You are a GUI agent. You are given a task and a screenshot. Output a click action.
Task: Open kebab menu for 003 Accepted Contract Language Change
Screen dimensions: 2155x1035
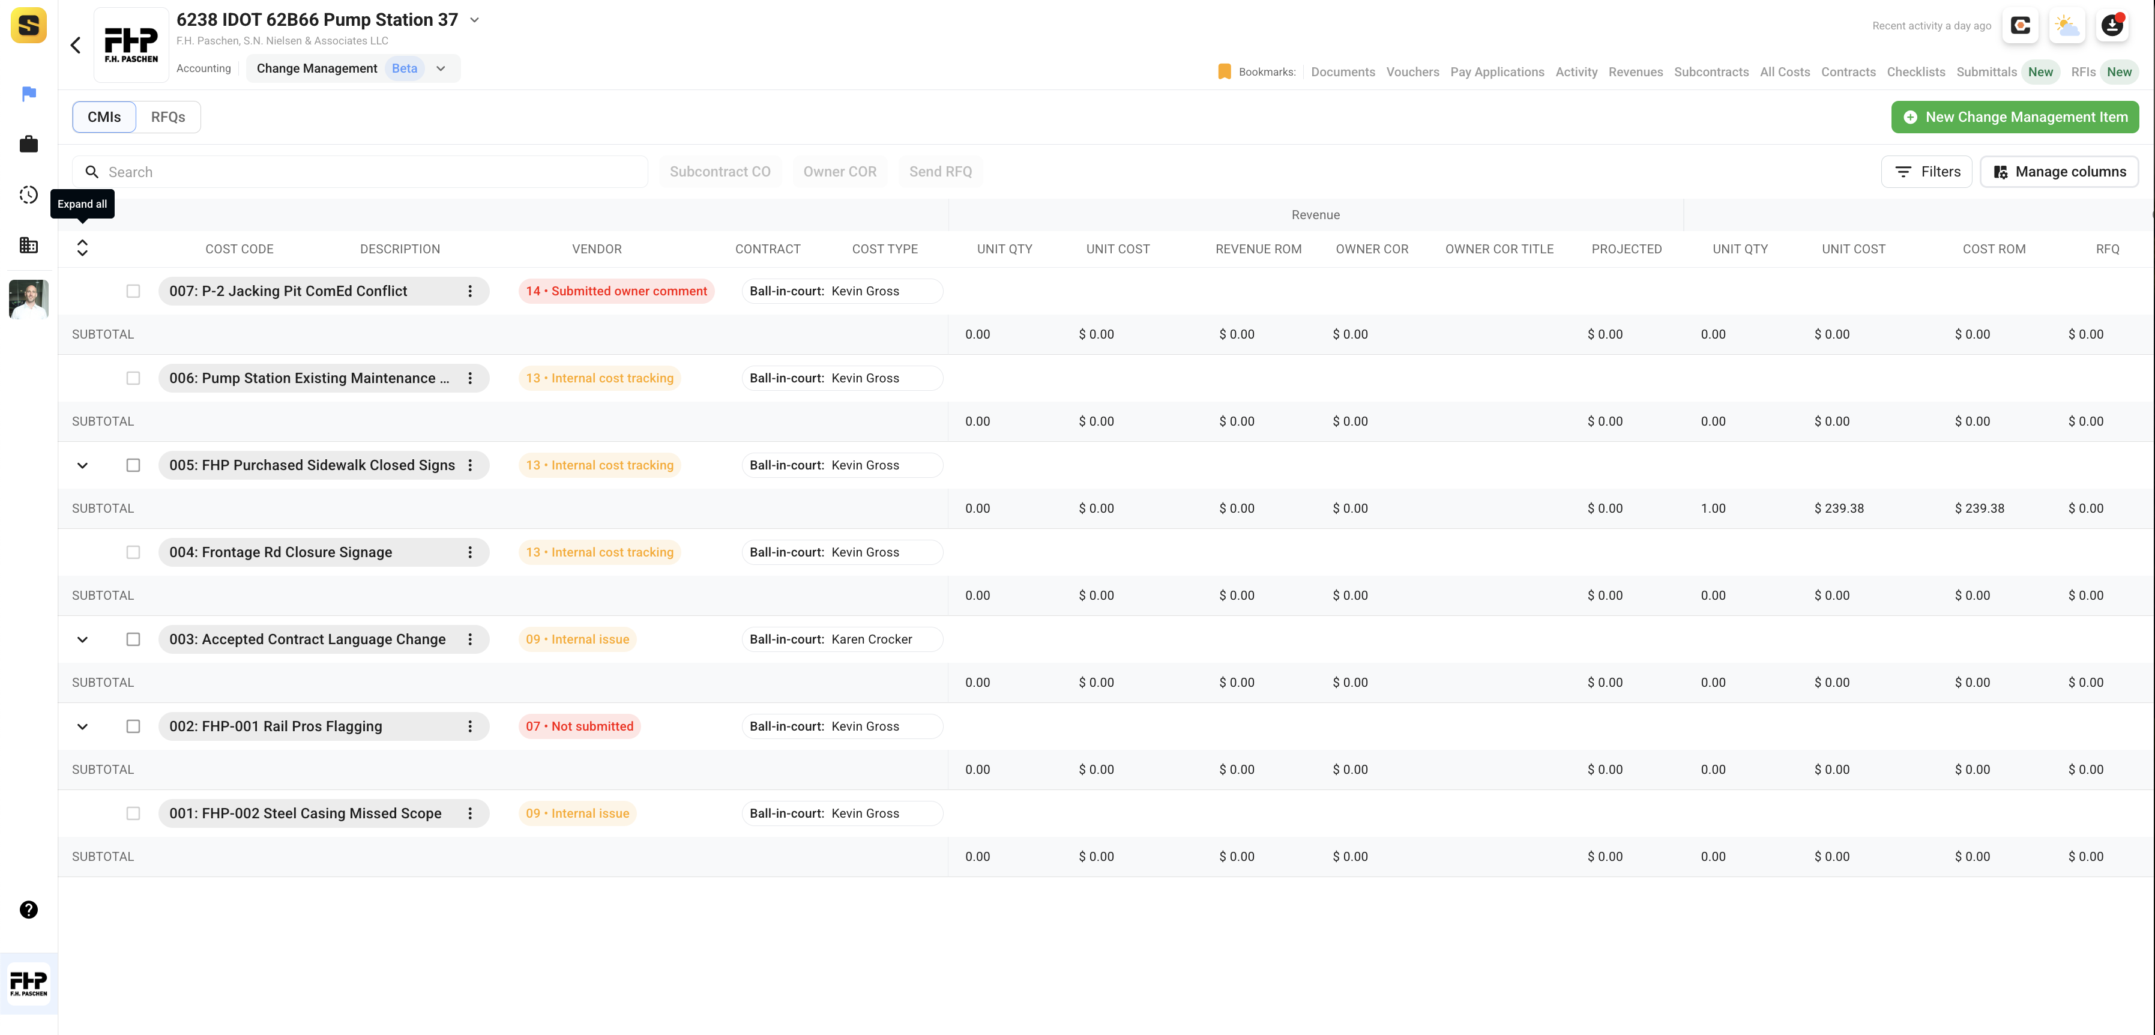[470, 639]
